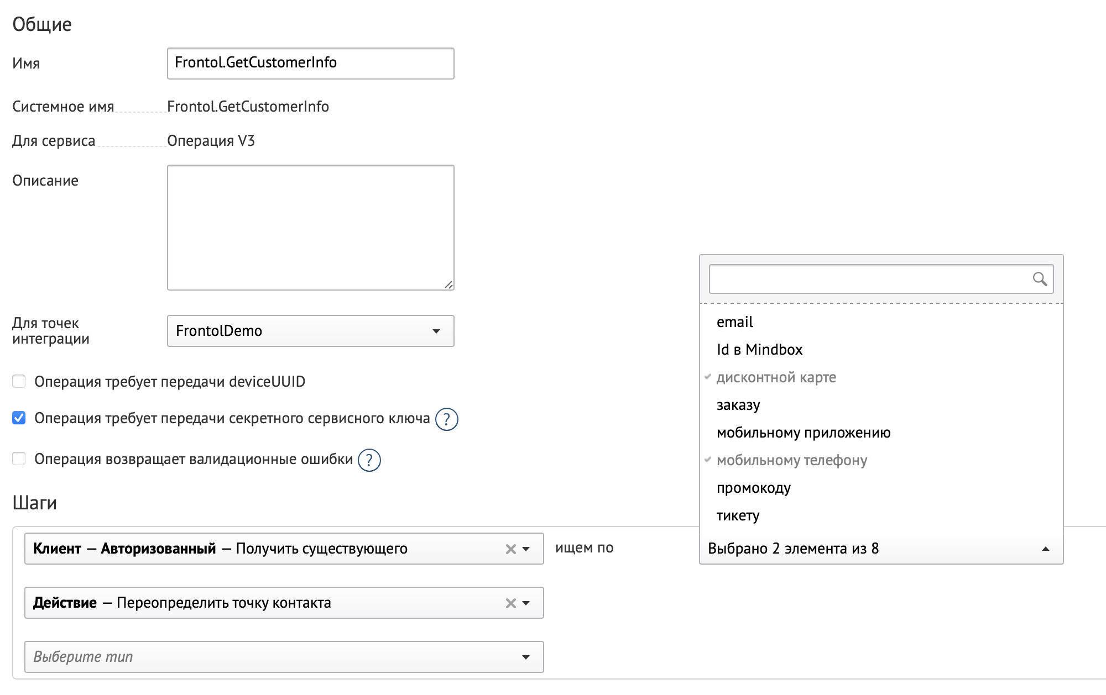Select 'промокоду' option in list
This screenshot has width=1106, height=695.
click(881, 488)
